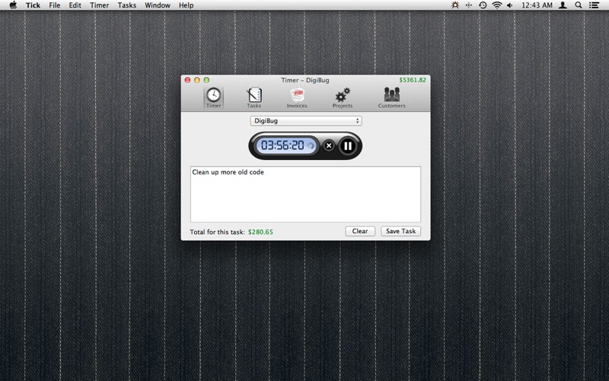Click the volume icon in menu bar
The image size is (609, 381).
coord(510,5)
